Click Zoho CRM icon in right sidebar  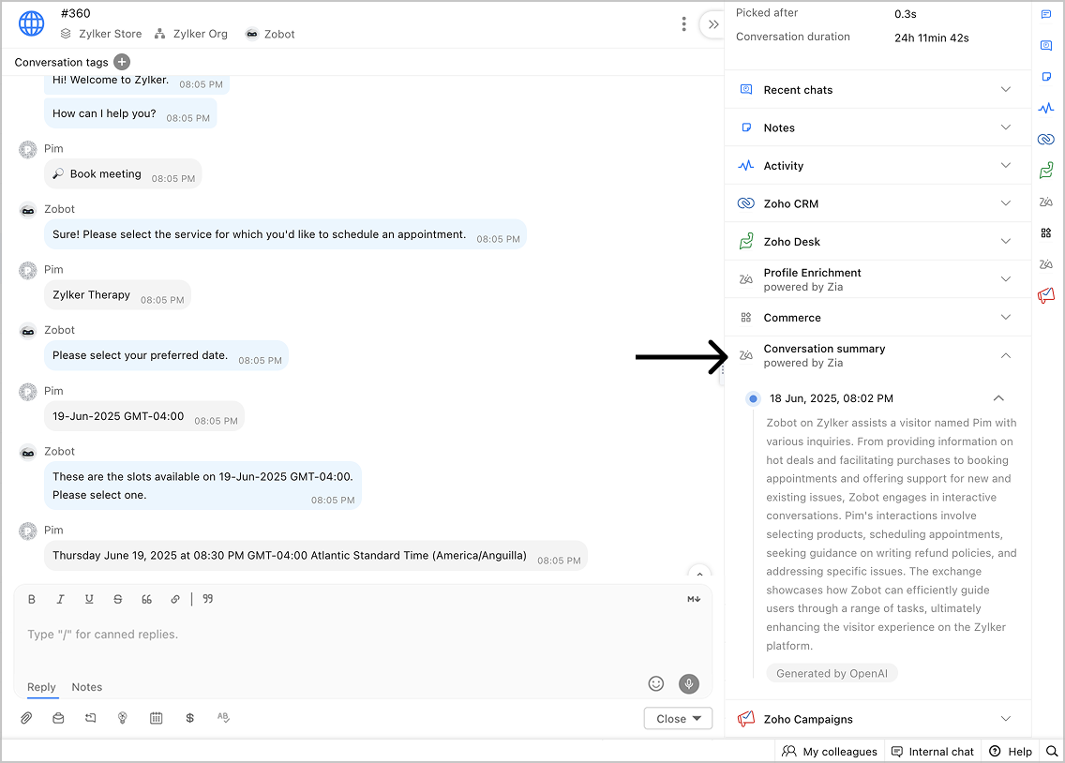coord(1046,139)
